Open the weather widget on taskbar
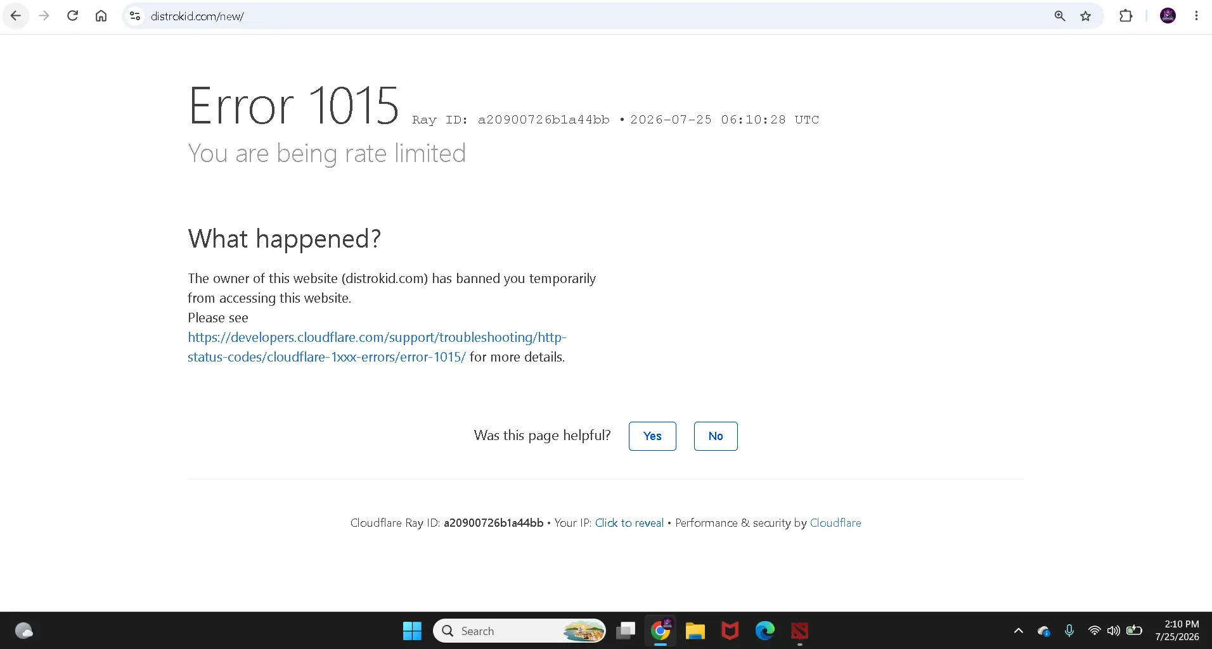The height and width of the screenshot is (649, 1212). tap(24, 631)
